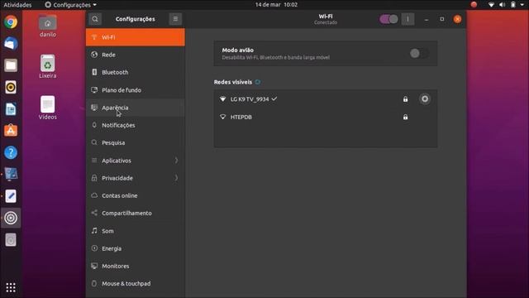
Task: Open Mouse & touchpad settings
Action: (x=136, y=283)
